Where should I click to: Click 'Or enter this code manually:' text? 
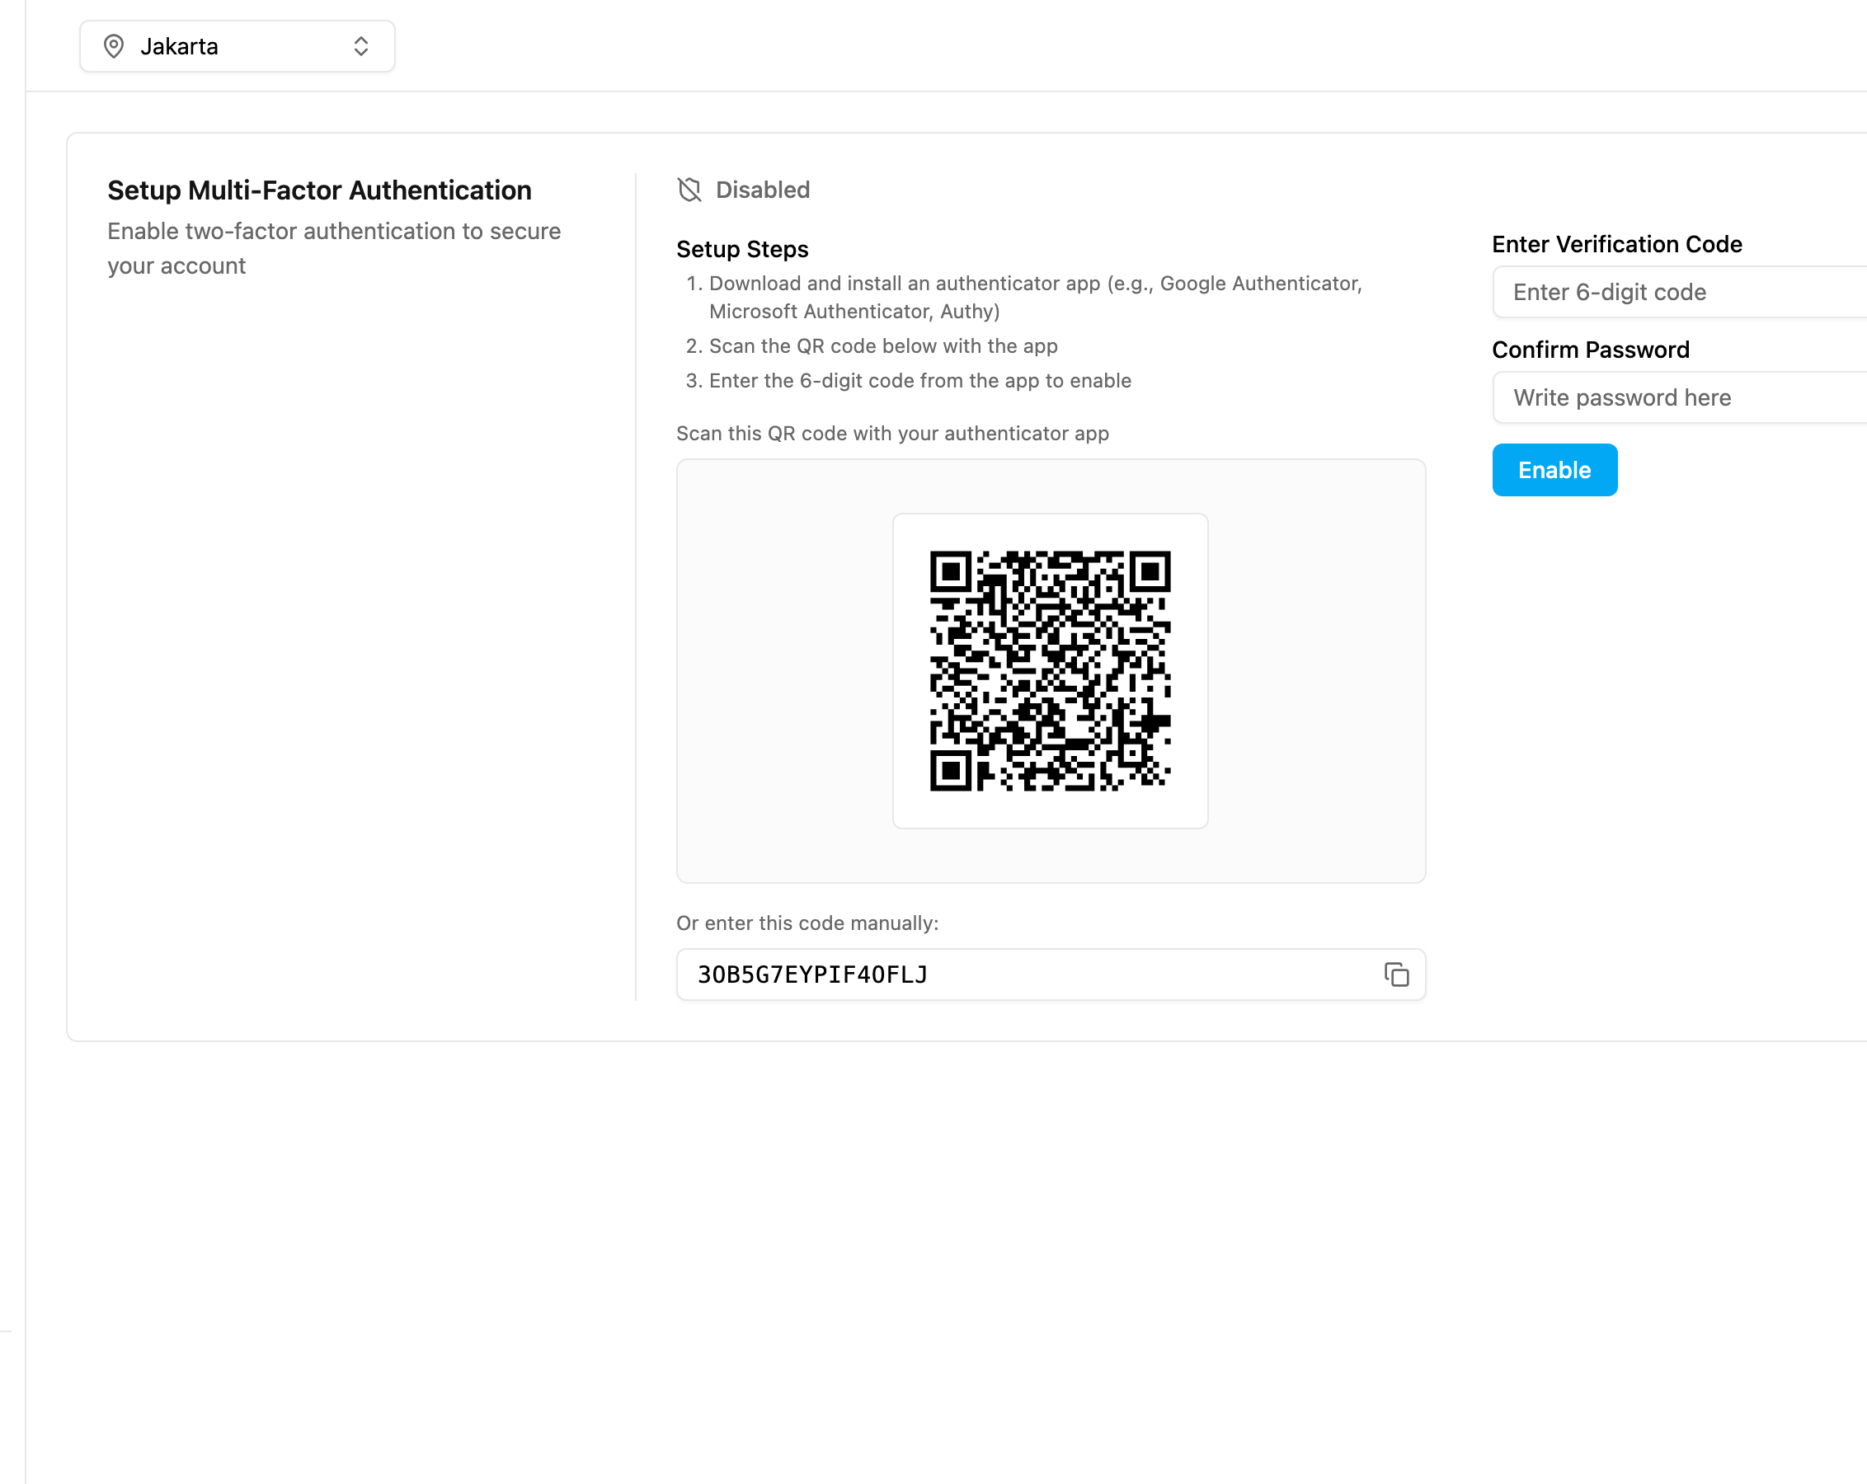pyautogui.click(x=807, y=923)
